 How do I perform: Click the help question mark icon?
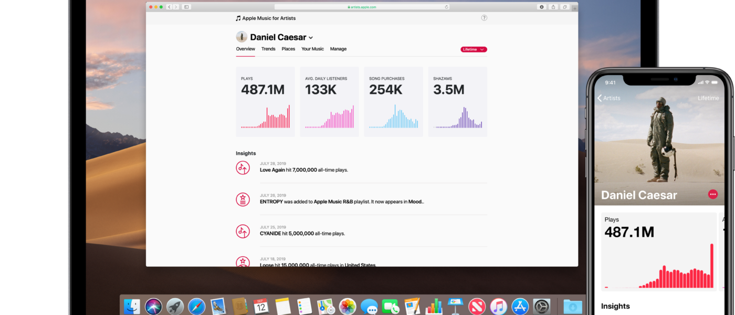[x=484, y=18]
